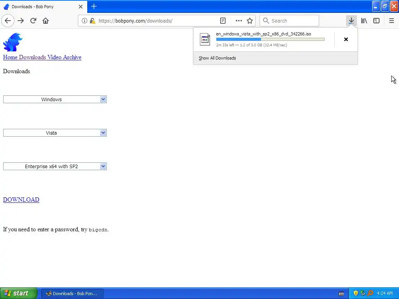
Task: Open the Library toolbar button
Action: (364, 21)
